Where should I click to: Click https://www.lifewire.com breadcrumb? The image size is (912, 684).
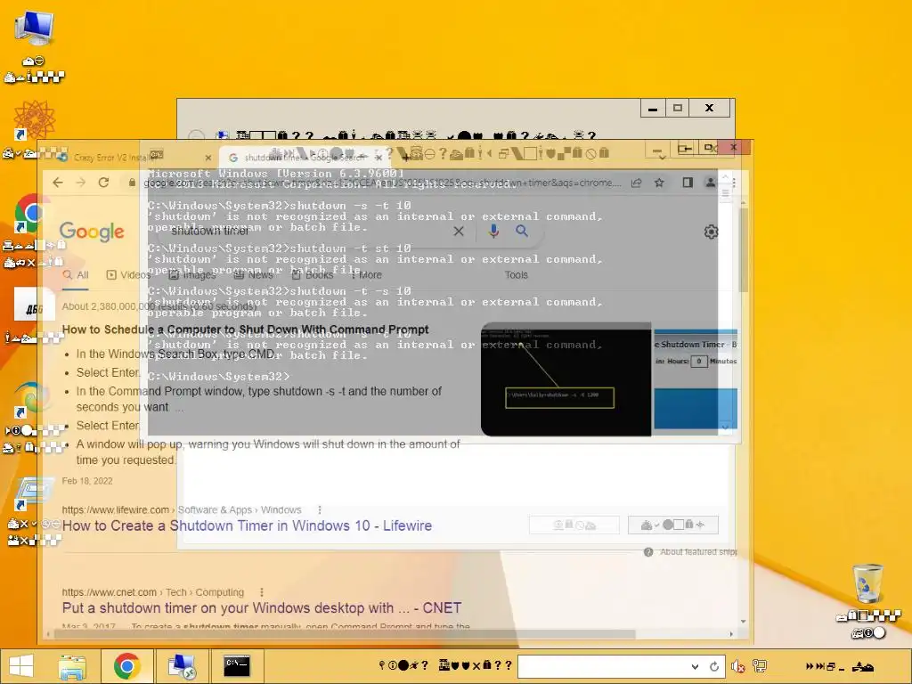(115, 510)
